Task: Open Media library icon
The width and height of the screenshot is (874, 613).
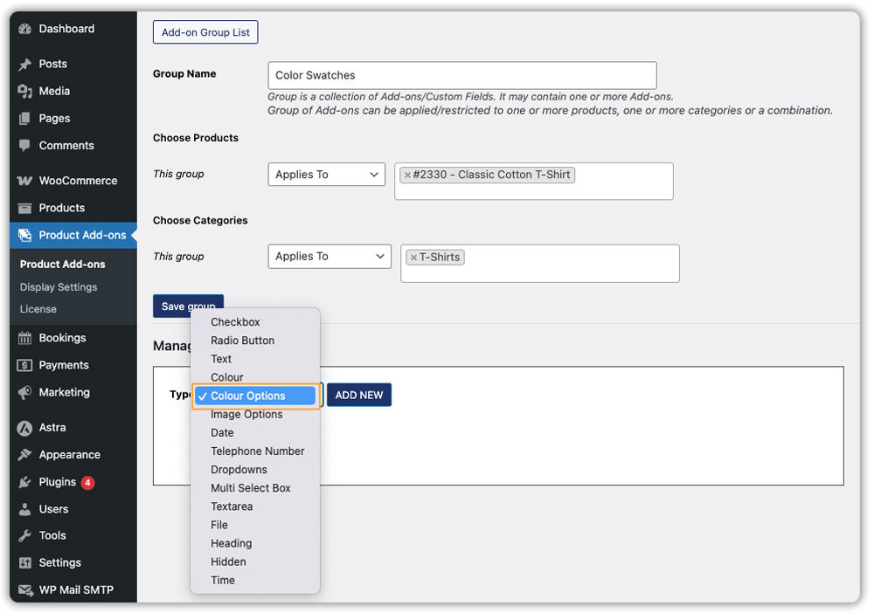Action: [x=24, y=91]
